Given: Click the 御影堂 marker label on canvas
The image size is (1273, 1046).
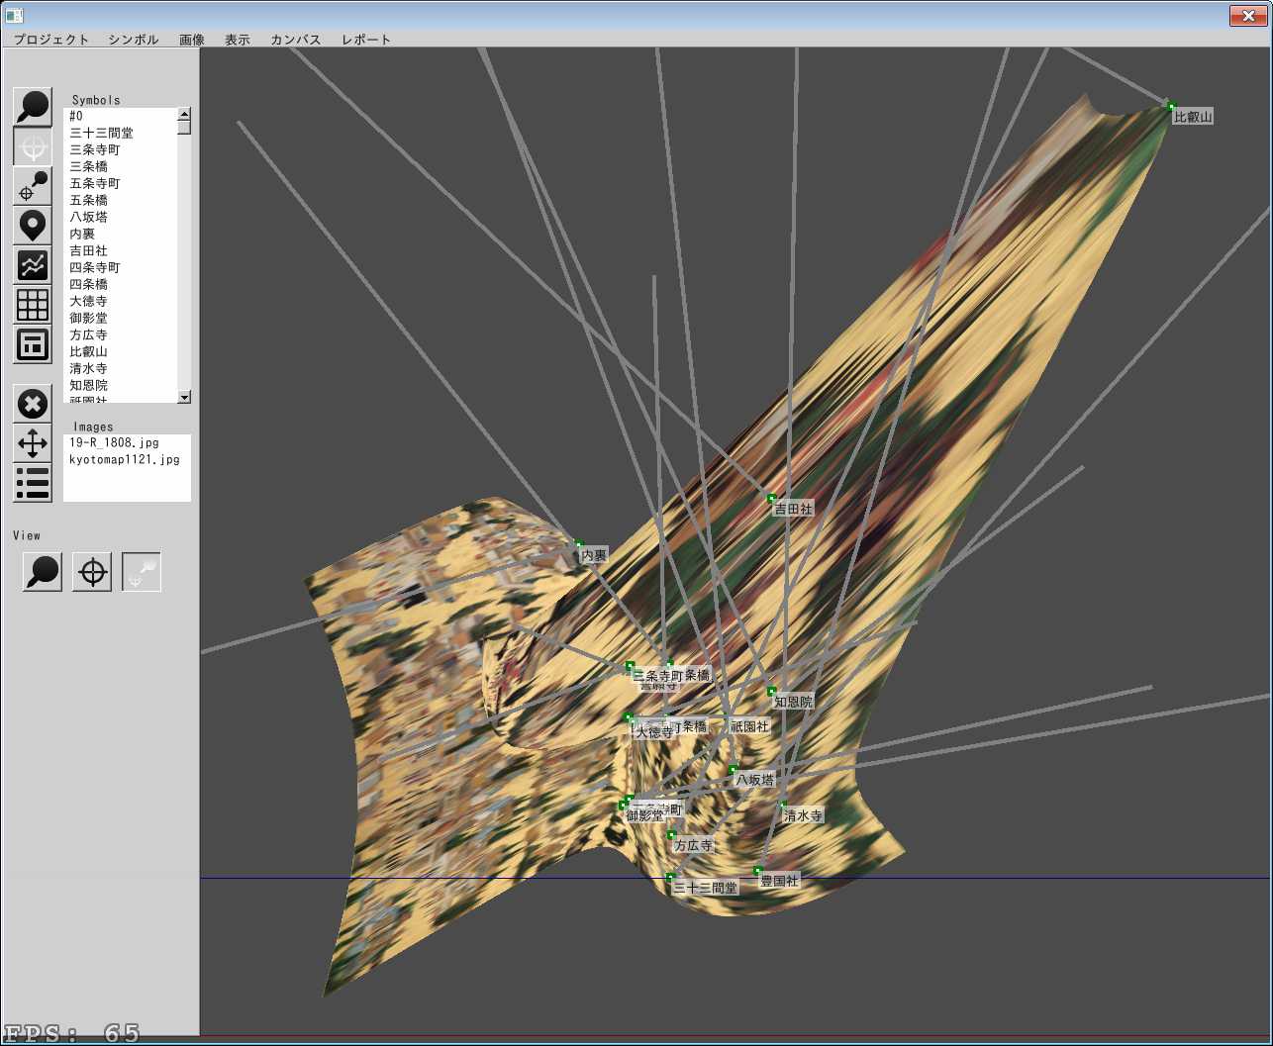Looking at the screenshot, I should point(645,815).
